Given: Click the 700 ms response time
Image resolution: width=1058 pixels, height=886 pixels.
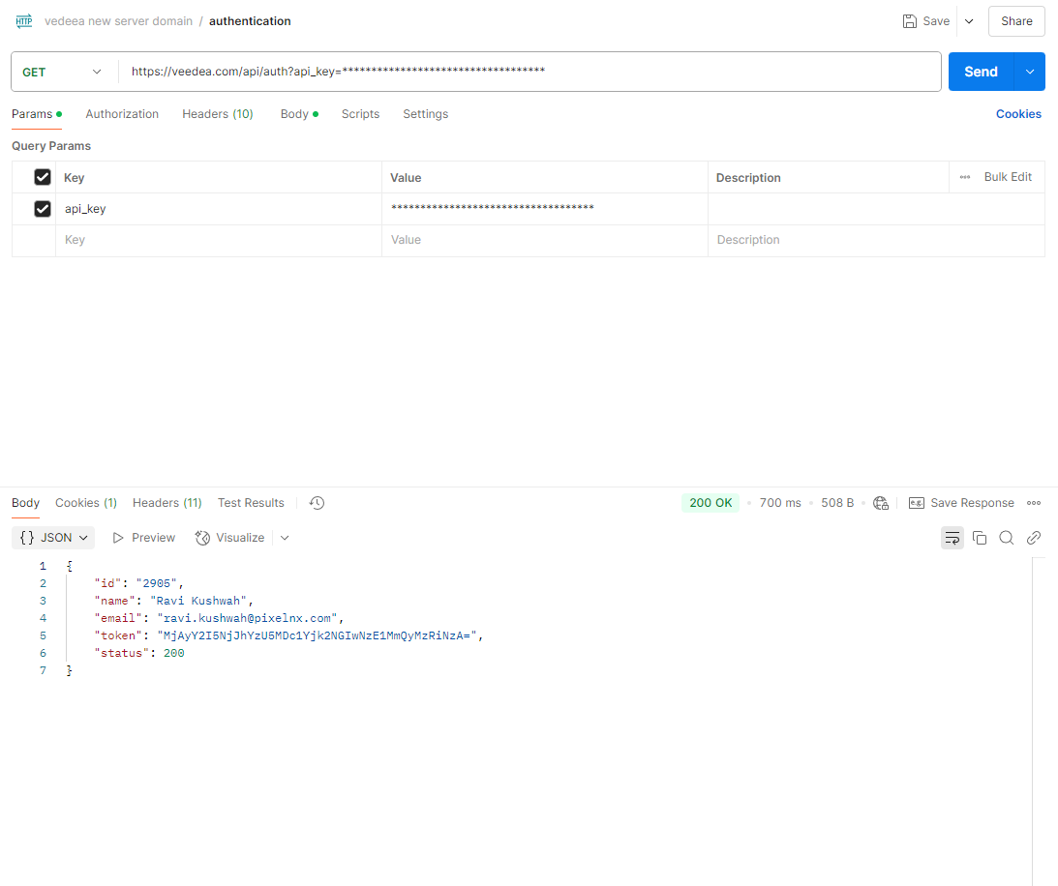Looking at the screenshot, I should [x=780, y=503].
